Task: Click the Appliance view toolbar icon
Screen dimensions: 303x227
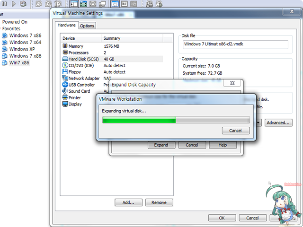Action: [x=124, y=4]
